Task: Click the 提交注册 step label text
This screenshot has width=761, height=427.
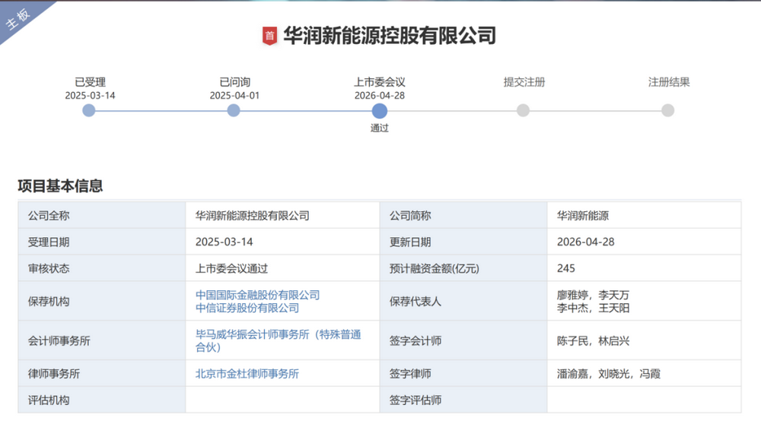Action: pyautogui.click(x=524, y=82)
